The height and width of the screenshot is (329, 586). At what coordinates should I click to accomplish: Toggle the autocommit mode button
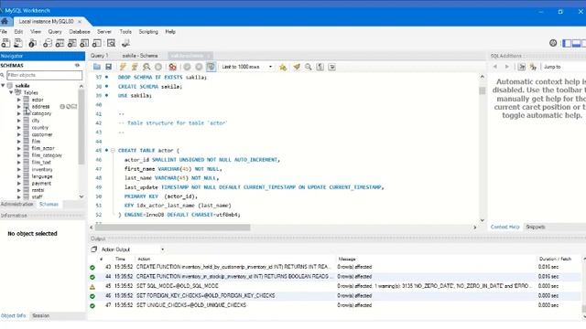click(x=211, y=67)
